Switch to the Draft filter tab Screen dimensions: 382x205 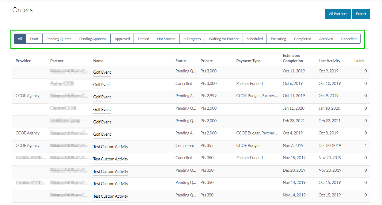pos(34,38)
